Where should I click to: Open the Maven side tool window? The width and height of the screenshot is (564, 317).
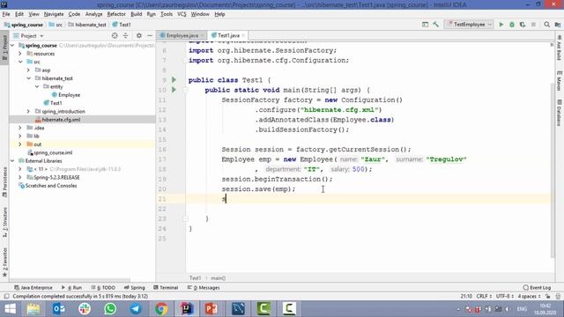pyautogui.click(x=559, y=81)
